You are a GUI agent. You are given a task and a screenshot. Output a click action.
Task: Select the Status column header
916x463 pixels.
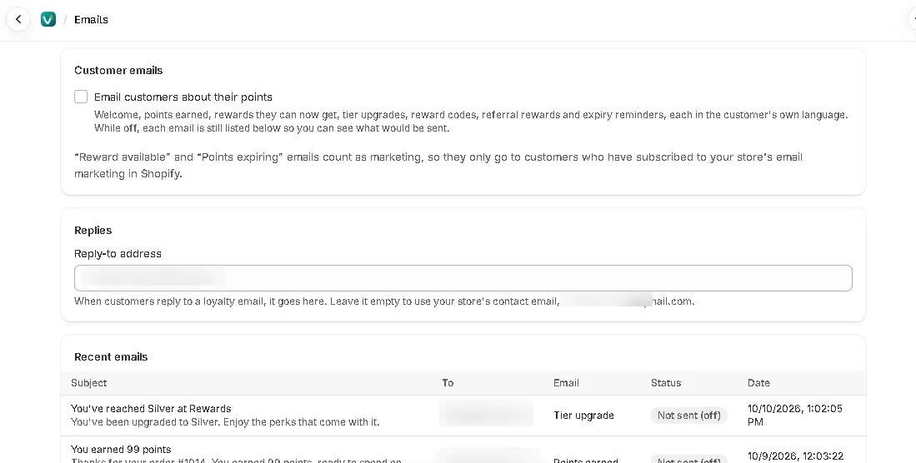click(x=666, y=383)
